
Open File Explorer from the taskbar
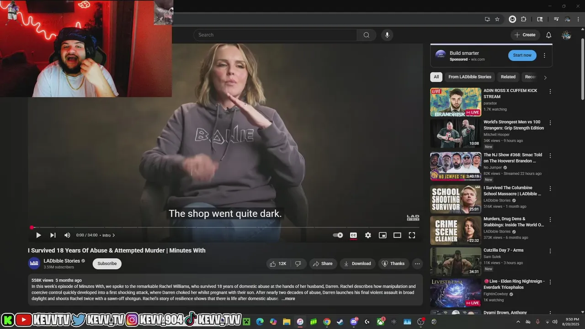click(x=287, y=322)
